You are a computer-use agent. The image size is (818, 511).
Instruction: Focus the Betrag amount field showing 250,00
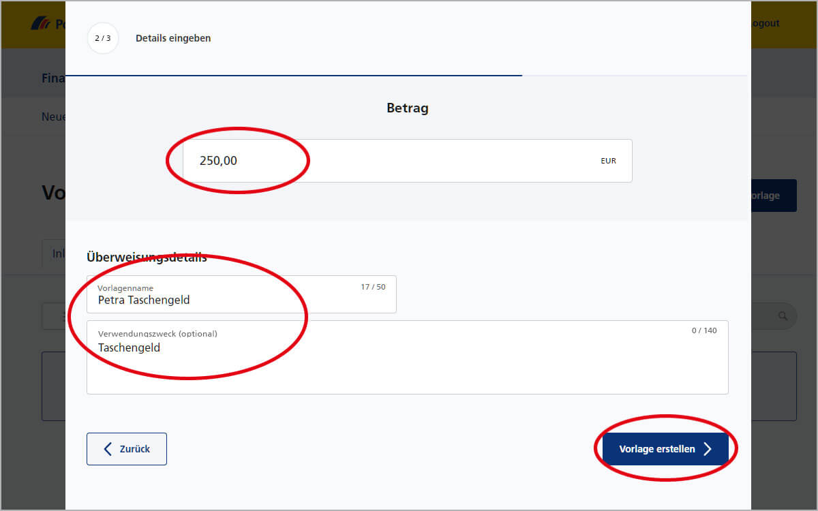(408, 161)
